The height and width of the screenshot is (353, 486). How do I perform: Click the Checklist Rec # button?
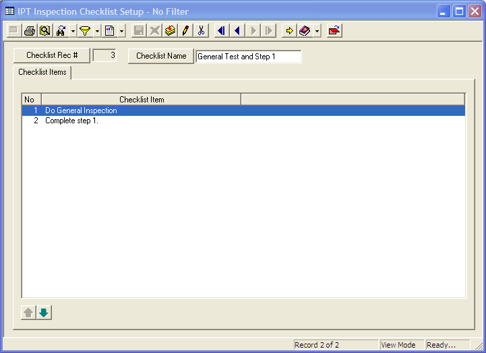(52, 55)
